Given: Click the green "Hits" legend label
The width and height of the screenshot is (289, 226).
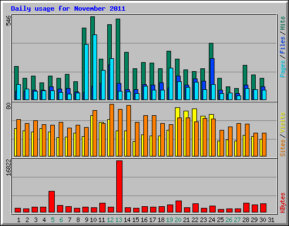Looking at the screenshot, I should pyautogui.click(x=283, y=23).
